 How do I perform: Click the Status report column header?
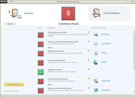point(51,28)
